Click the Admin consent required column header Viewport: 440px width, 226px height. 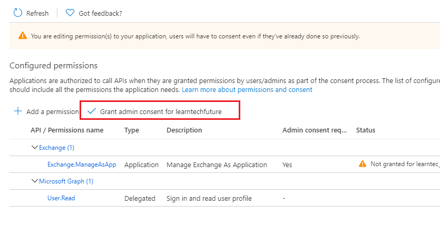click(315, 130)
